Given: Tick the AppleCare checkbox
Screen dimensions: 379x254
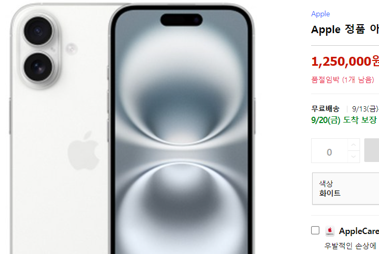Looking at the screenshot, I should tap(315, 230).
